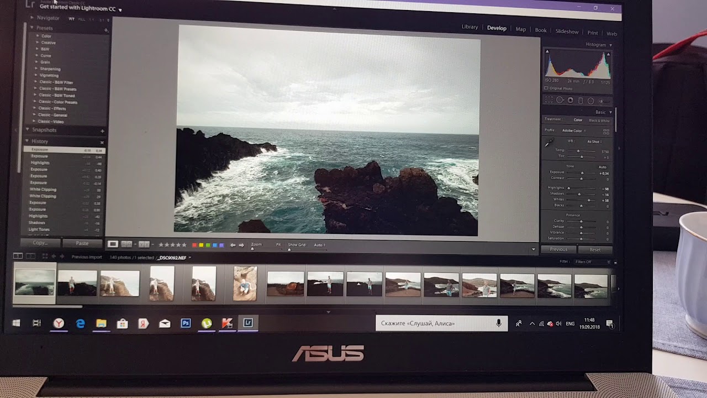Create a new snapshot with plus icon
Screen dimensions: 707x398
pyautogui.click(x=102, y=131)
